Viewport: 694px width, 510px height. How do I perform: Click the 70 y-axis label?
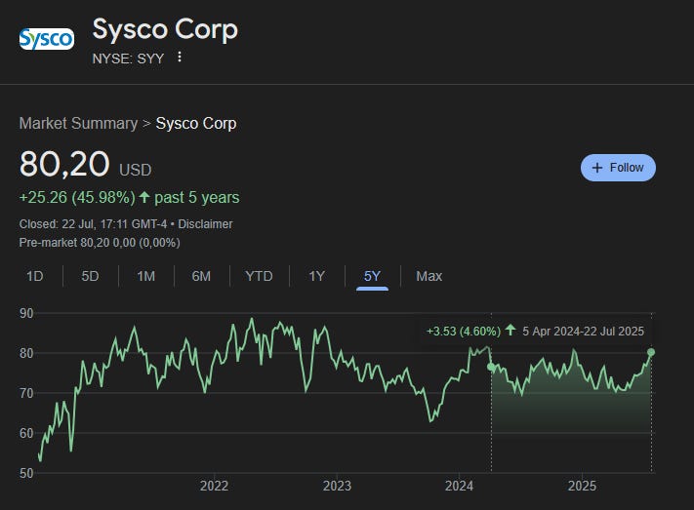point(26,393)
